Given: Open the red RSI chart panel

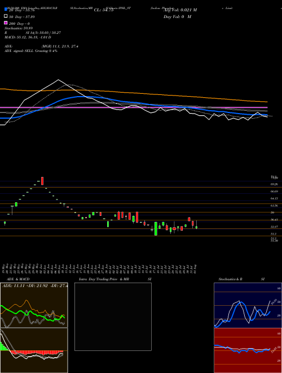Looking at the screenshot, I should (x=248, y=350).
